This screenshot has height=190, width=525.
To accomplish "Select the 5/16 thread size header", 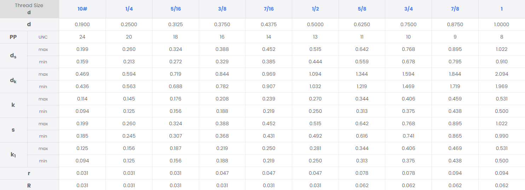I will (x=175, y=9).
